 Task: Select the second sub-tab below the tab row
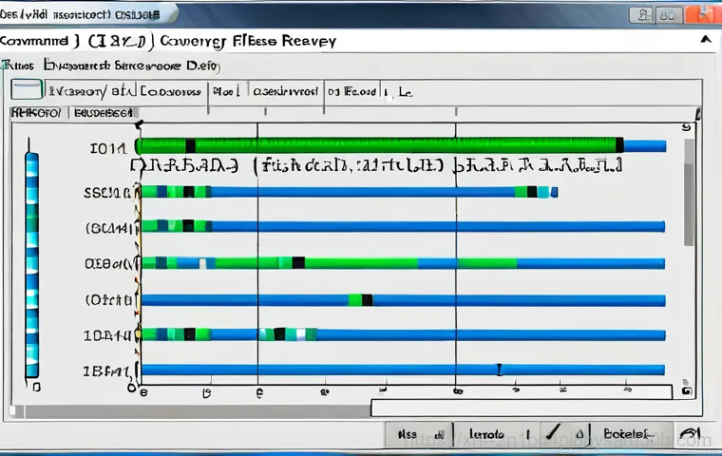(x=104, y=112)
